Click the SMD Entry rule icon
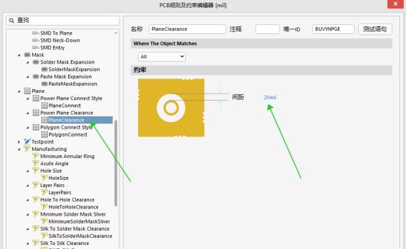This screenshot has width=406, height=249. click(35, 48)
